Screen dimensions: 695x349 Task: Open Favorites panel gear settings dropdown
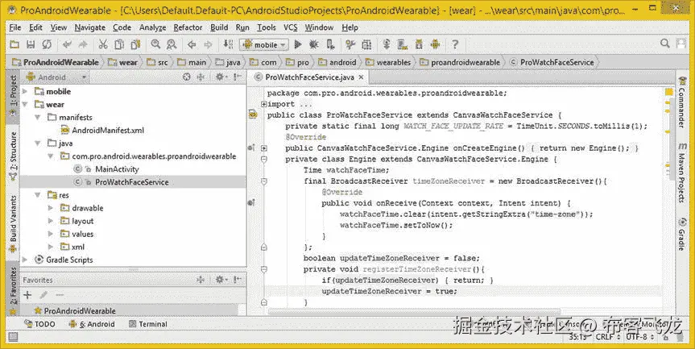[x=221, y=280]
